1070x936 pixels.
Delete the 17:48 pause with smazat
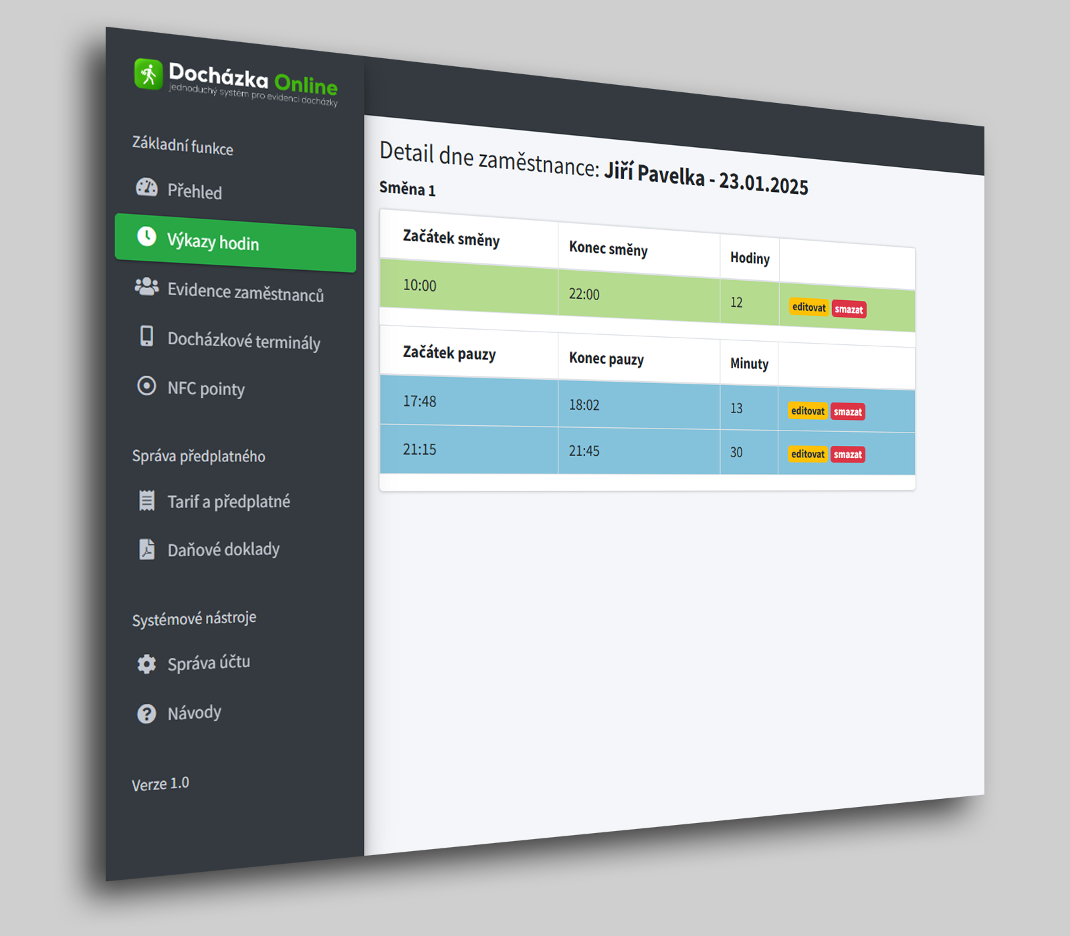848,412
